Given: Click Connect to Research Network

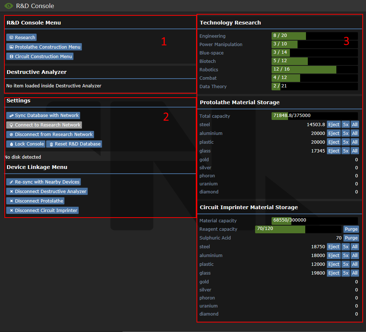Looking at the screenshot, I should tap(44, 125).
